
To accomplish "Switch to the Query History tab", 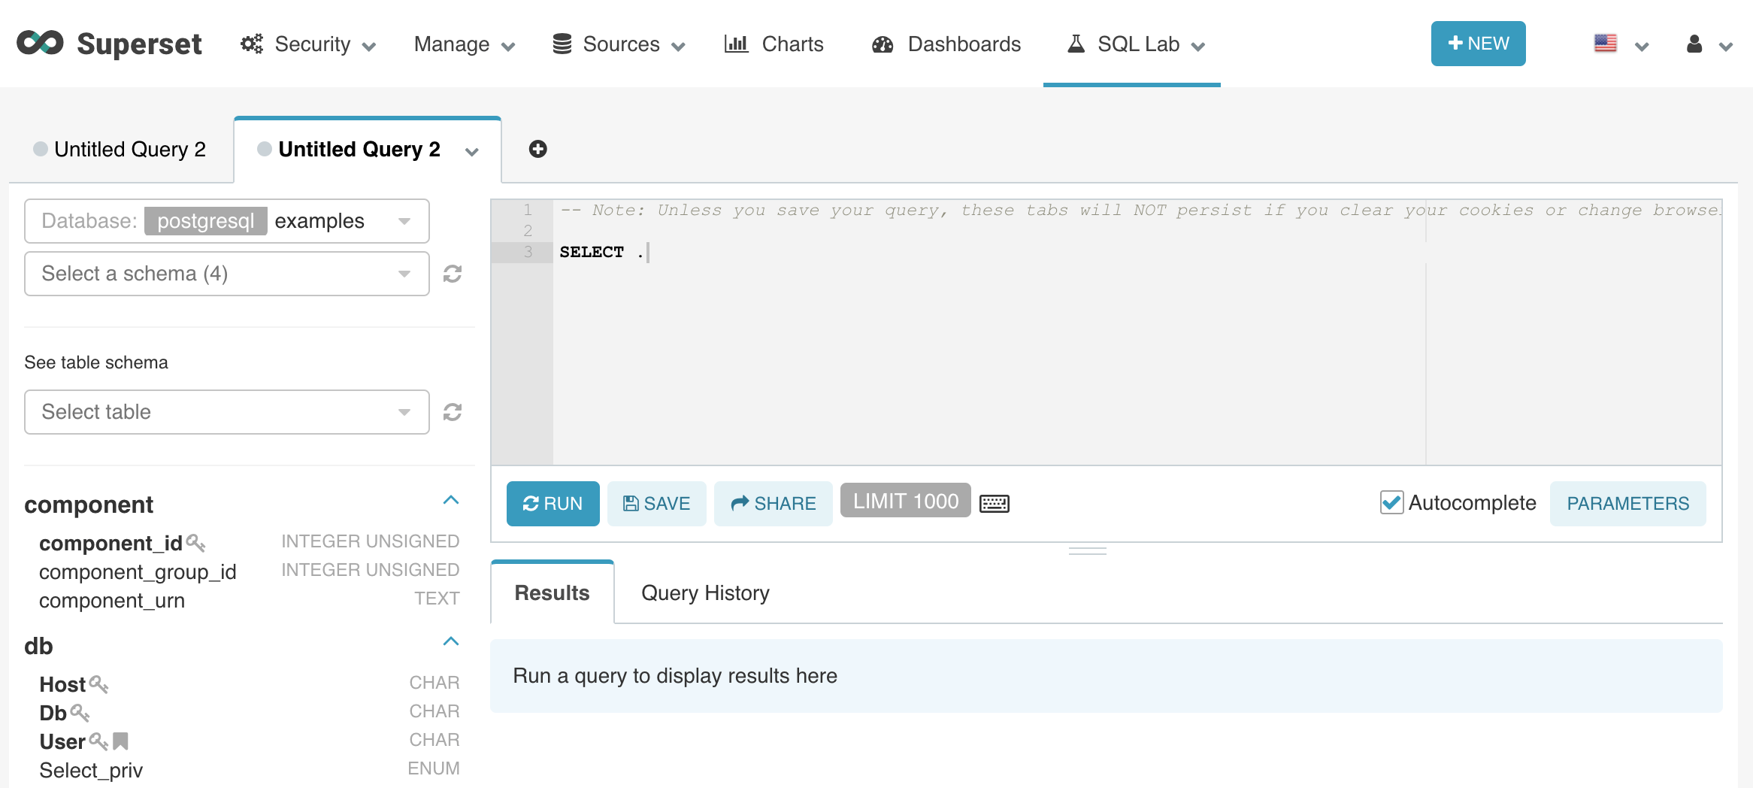I will 705,593.
